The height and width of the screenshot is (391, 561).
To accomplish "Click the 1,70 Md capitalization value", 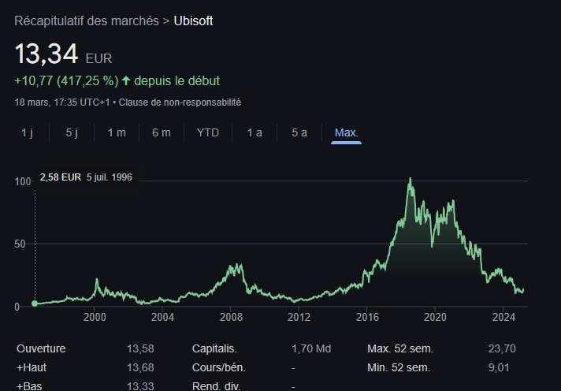I will pyautogui.click(x=311, y=348).
